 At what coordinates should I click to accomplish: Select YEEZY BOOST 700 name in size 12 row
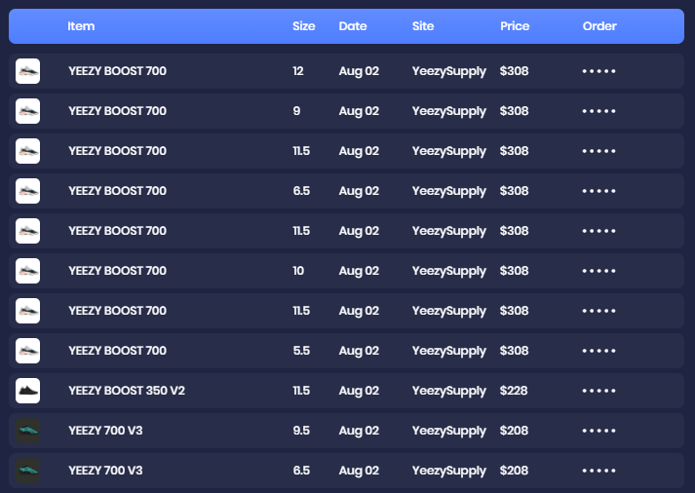click(x=118, y=71)
